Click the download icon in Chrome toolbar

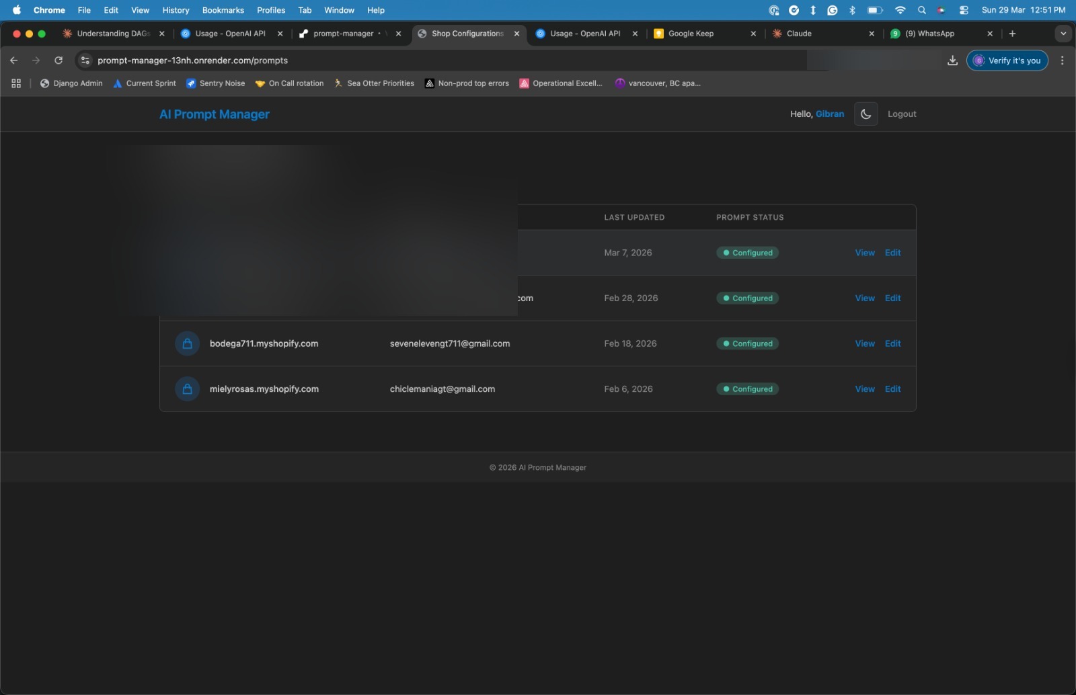point(952,60)
